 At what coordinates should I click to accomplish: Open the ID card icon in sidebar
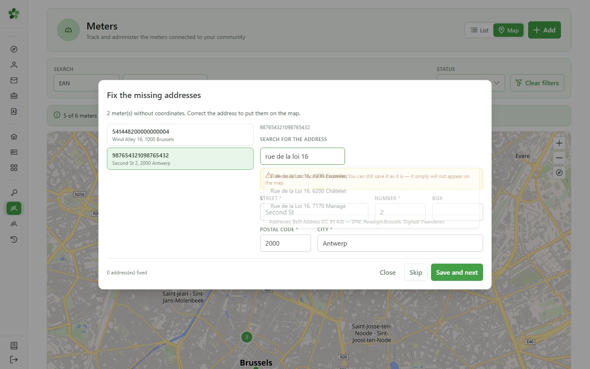[14, 152]
